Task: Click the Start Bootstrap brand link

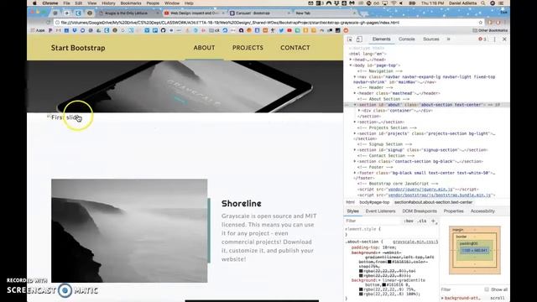Action: point(78,48)
